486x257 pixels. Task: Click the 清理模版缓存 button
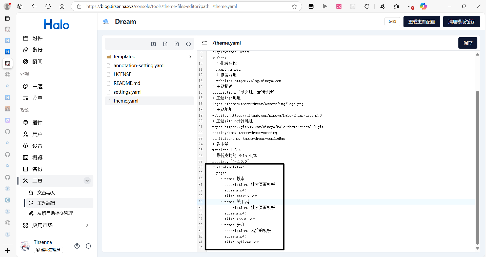click(x=461, y=22)
